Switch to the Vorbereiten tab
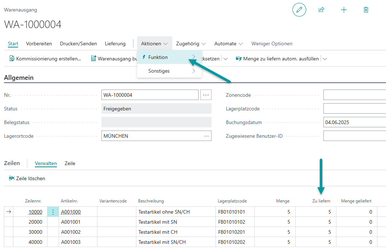The height and width of the screenshot is (251, 386). pos(39,44)
